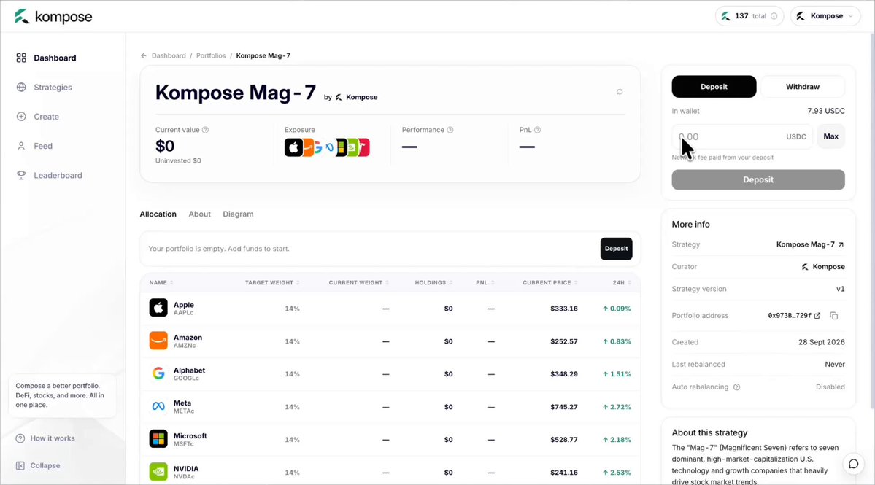875x485 pixels.
Task: Click the Amazon logo in the table
Action: click(158, 341)
